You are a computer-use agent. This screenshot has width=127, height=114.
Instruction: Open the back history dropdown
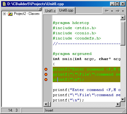click(112, 11)
